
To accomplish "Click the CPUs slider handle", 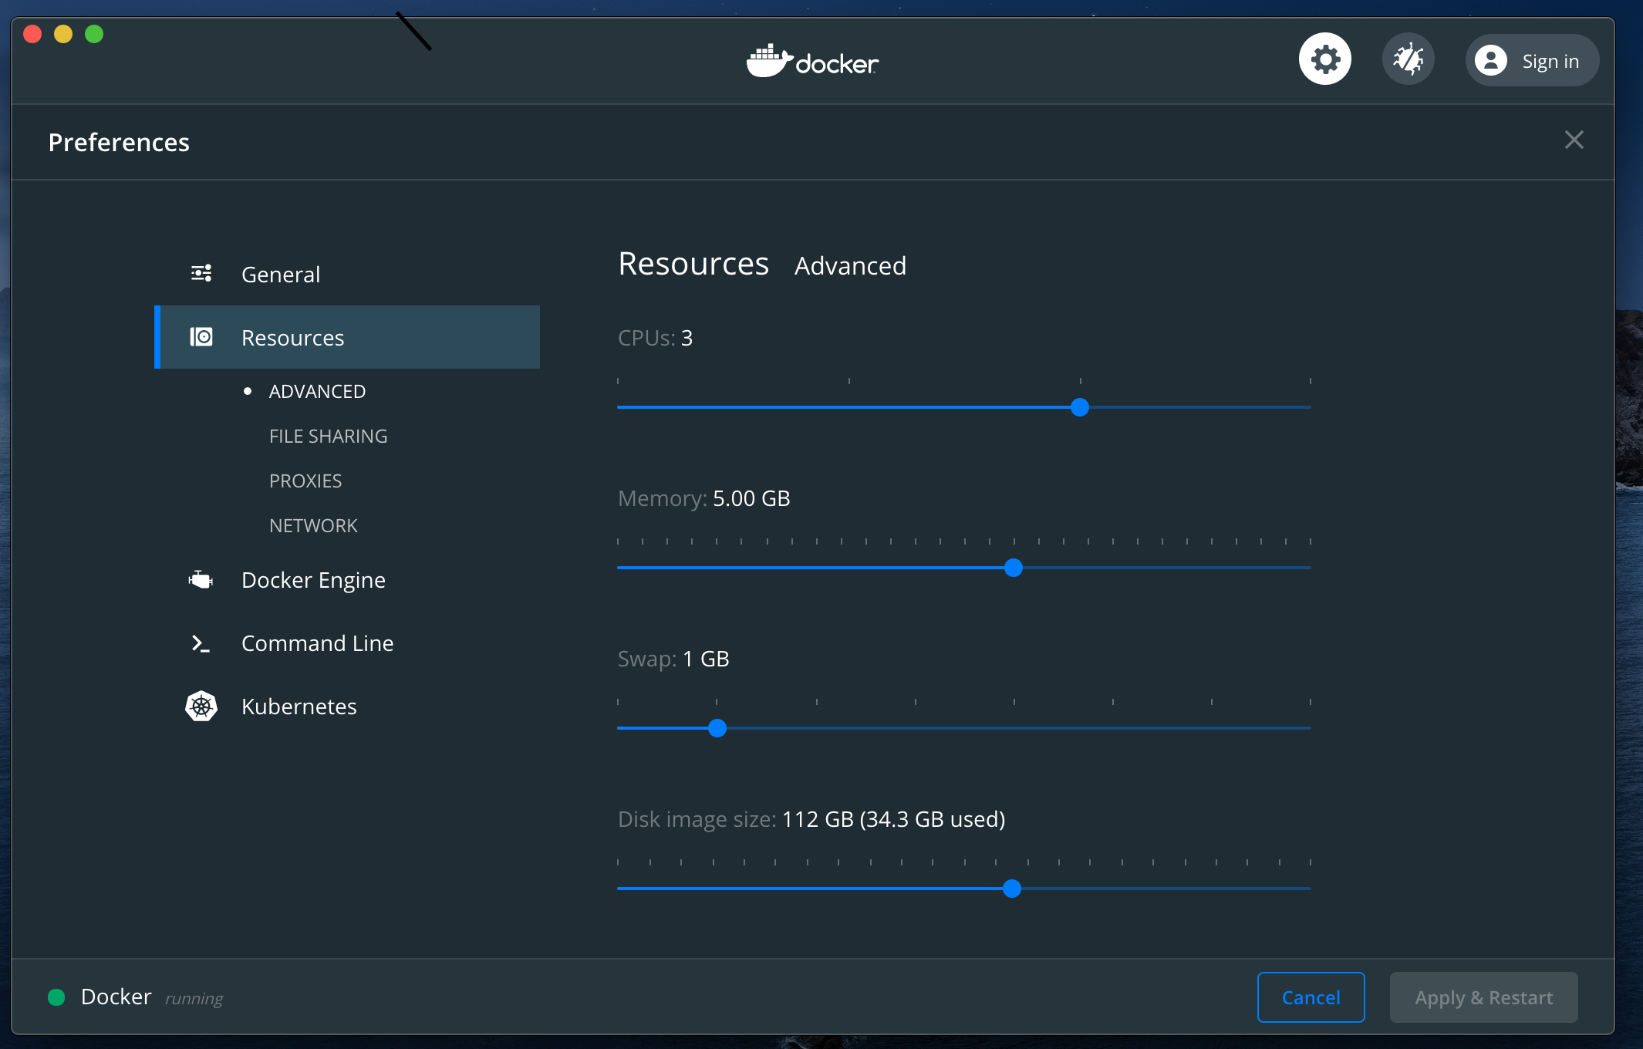I will point(1080,407).
